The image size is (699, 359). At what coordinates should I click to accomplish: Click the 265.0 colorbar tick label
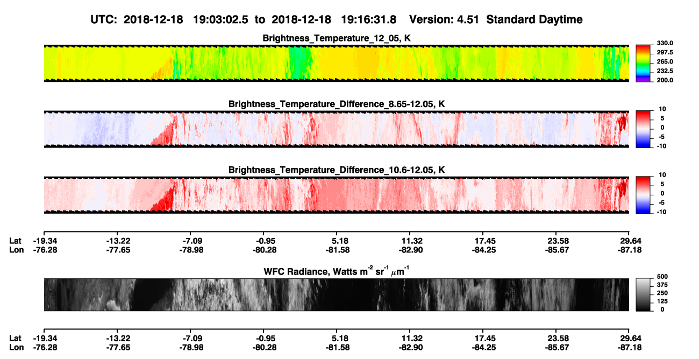(665, 61)
